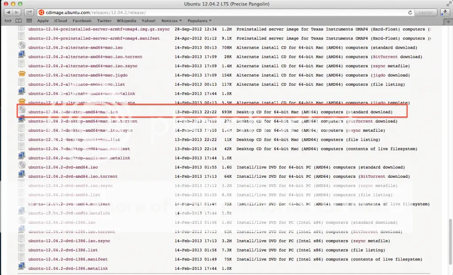Click jigdo icon for alternate-amd64+mac.jigdo
Image resolution: width=453 pixels, height=275 pixels.
tap(22, 73)
